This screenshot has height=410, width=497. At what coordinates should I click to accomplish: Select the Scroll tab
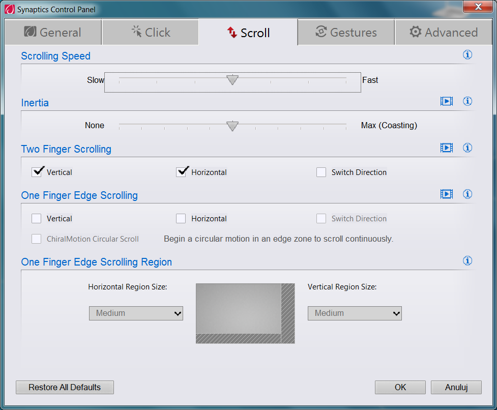tap(248, 32)
